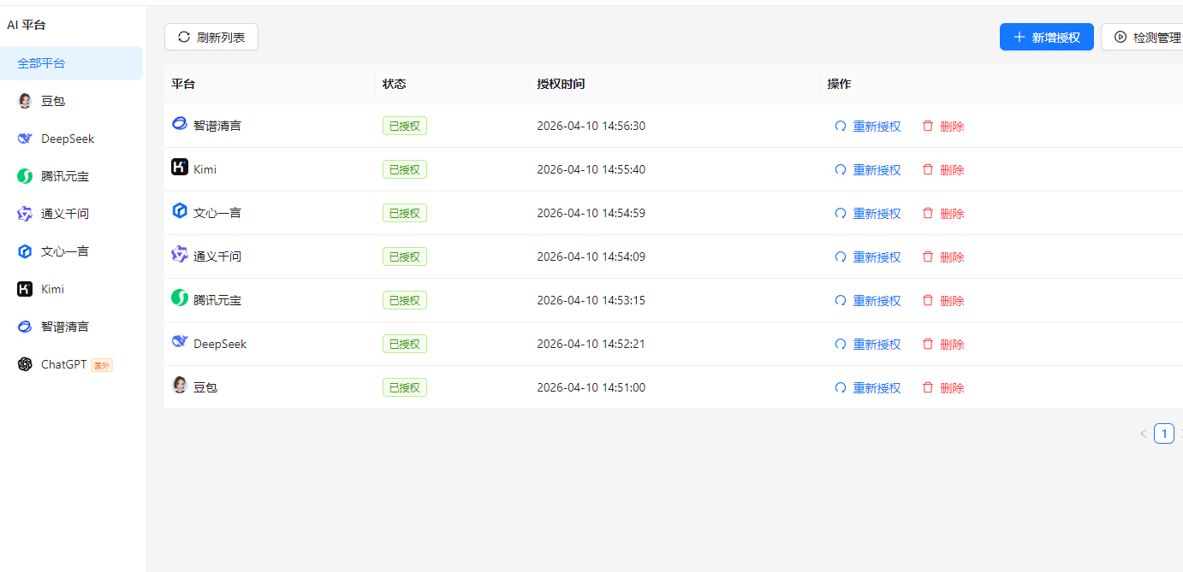The width and height of the screenshot is (1183, 572).
Task: Open DeepSeek platform in the sidebar
Action: click(x=71, y=139)
